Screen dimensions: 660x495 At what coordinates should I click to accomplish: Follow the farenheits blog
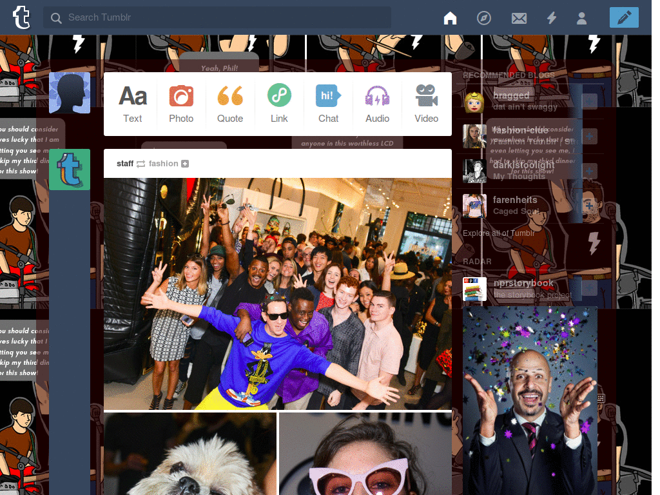pos(589,206)
